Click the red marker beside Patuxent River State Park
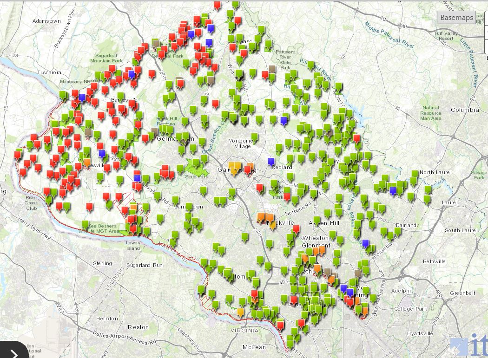Screen dimensions: 488x358 point(265,74)
